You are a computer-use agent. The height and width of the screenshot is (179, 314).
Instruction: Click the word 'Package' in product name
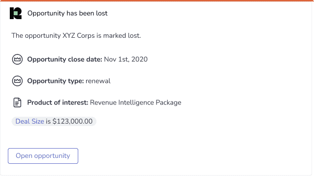168,102
